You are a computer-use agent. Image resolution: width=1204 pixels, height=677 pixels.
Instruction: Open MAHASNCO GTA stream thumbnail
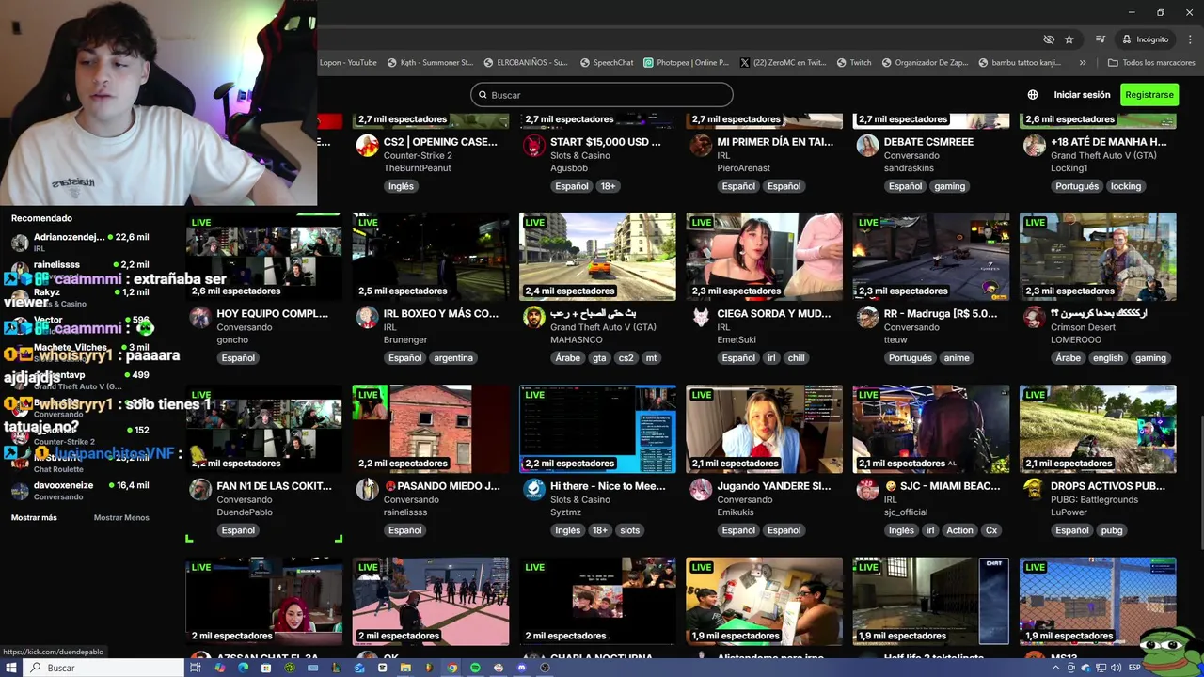click(x=597, y=256)
